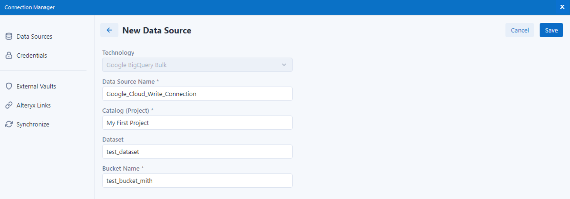570x199 pixels.
Task: Go to External Vaults
Action: 36,86
